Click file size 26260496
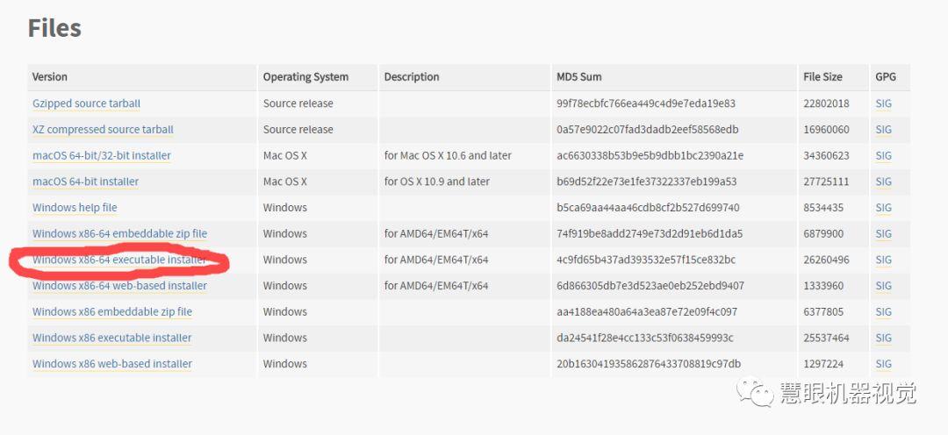Screen dimensions: 948x435 point(826,260)
